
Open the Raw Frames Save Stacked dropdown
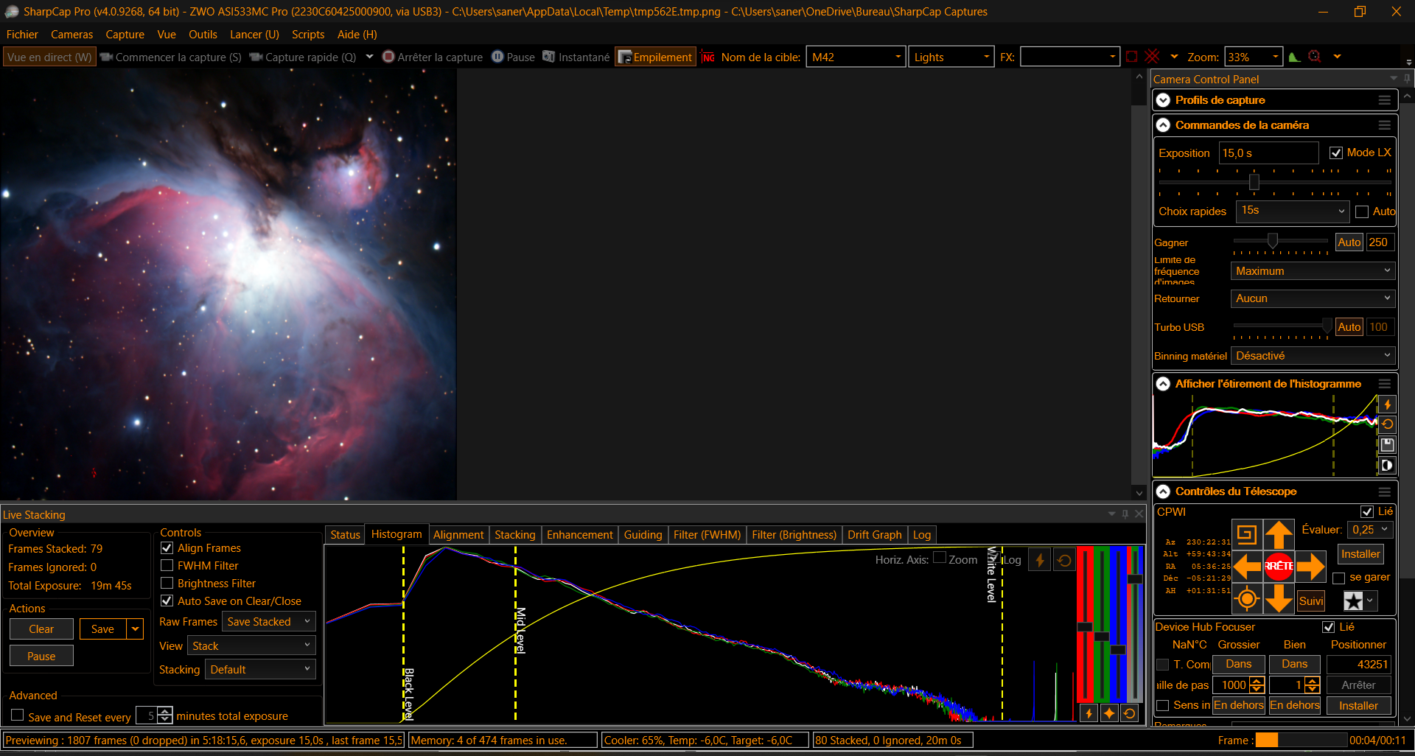268,622
